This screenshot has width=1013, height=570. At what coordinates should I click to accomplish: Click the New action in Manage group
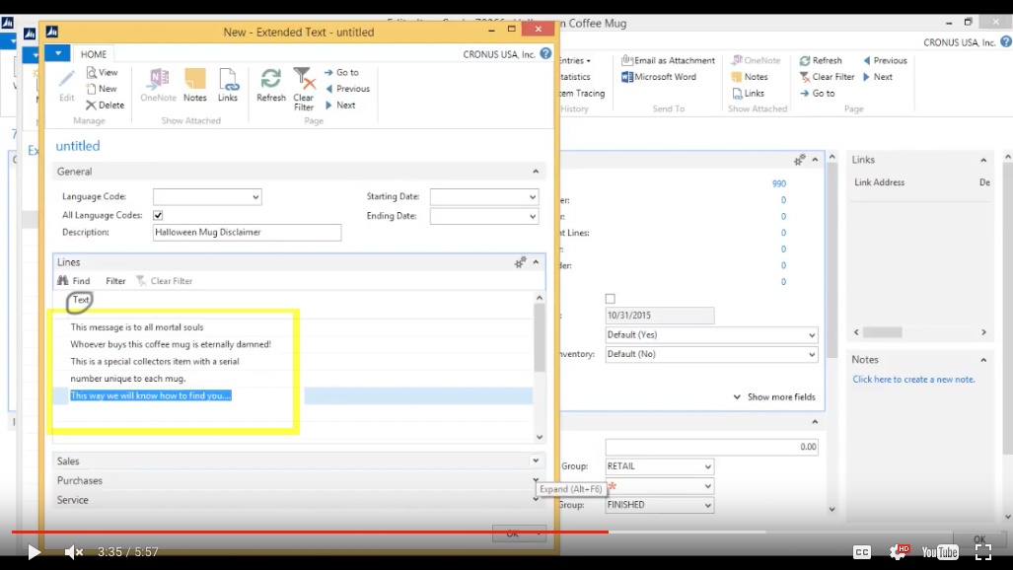[x=102, y=88]
